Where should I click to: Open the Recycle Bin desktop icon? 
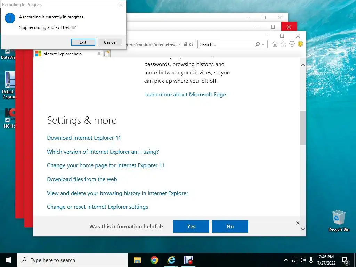tap(339, 221)
